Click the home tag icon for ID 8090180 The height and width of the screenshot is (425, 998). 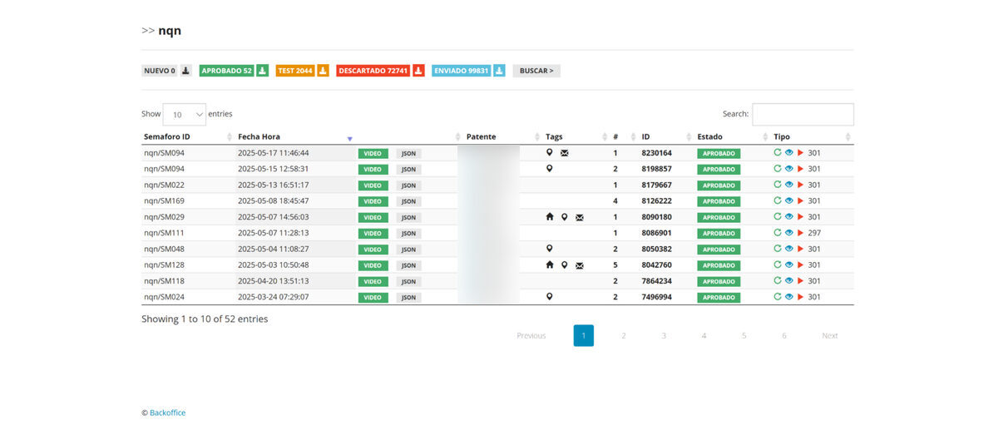point(549,217)
